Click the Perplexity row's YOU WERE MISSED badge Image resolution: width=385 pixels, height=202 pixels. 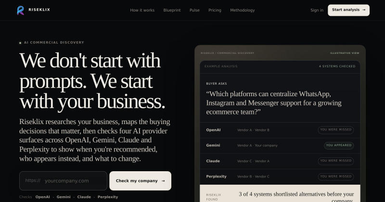[x=335, y=177]
